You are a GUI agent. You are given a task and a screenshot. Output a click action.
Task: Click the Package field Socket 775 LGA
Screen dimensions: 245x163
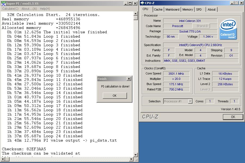coord(190,31)
